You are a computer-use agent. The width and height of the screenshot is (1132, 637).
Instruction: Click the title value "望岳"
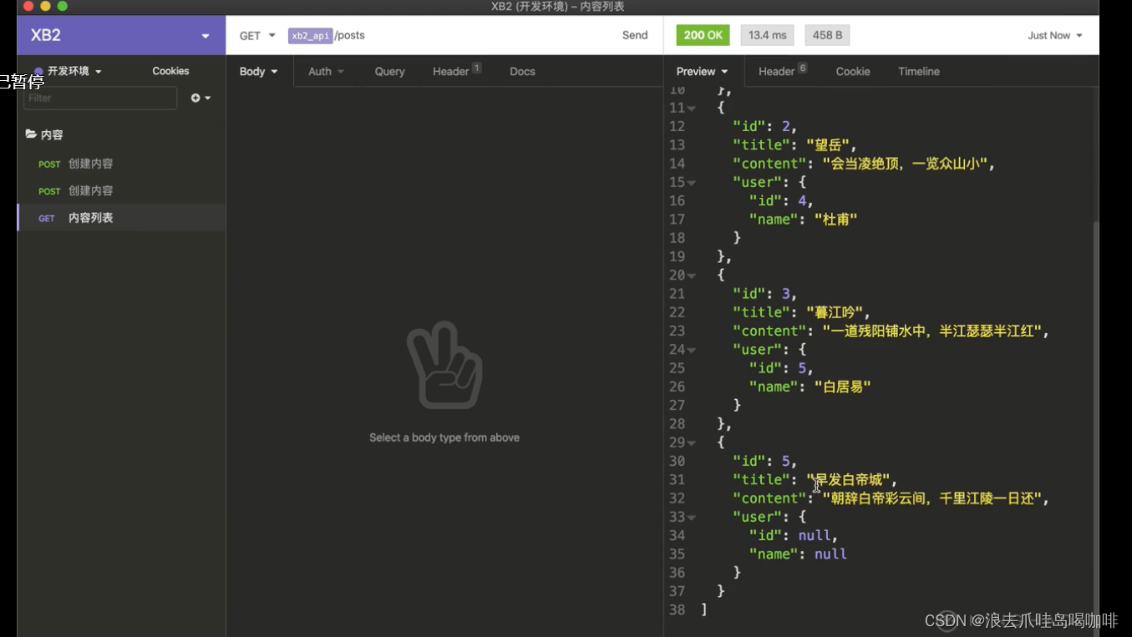coord(827,144)
